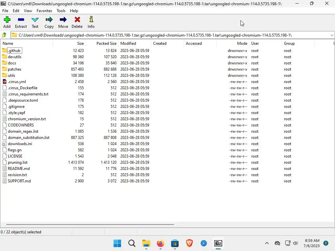
Task: Click the blue Extract toolbar icon
Action: 21,20
